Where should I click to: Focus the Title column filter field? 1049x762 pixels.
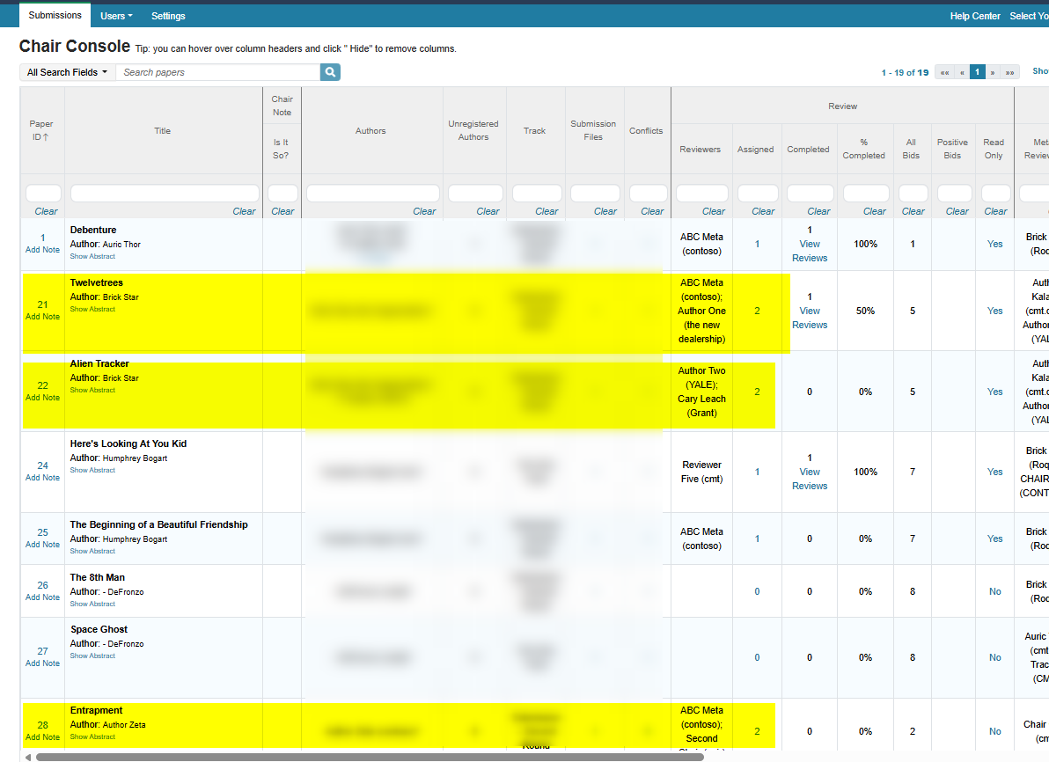165,193
